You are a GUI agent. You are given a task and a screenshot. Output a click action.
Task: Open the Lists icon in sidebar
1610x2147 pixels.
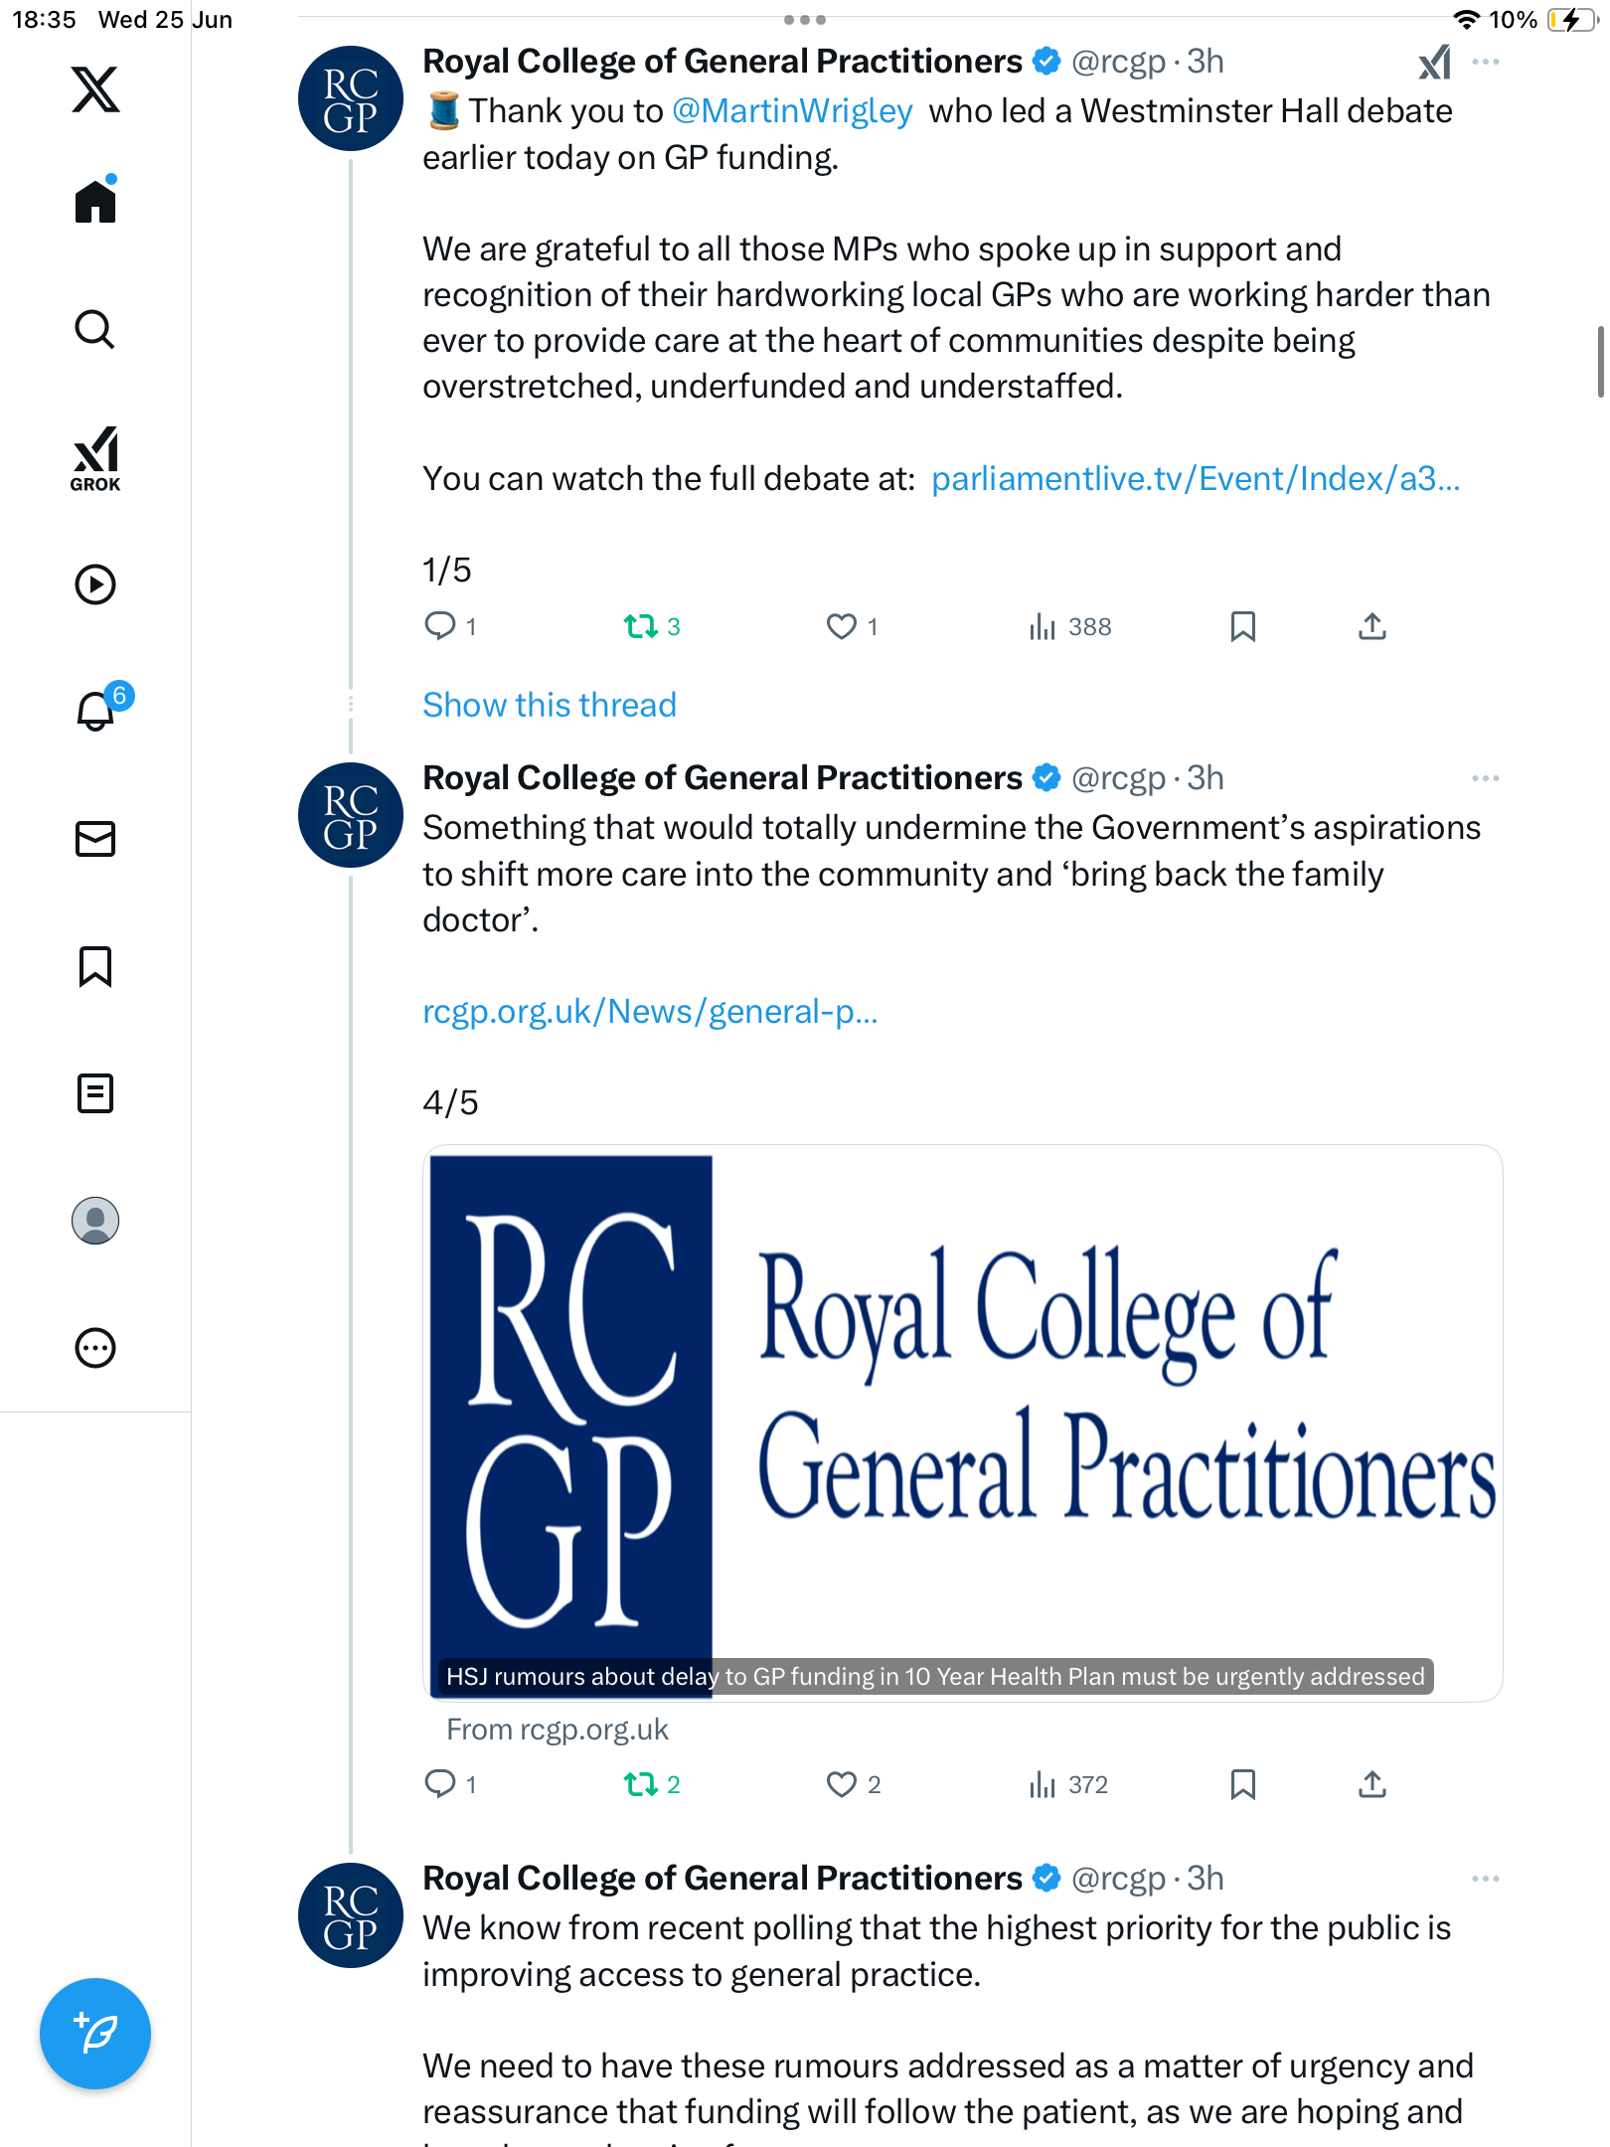pos(95,1093)
